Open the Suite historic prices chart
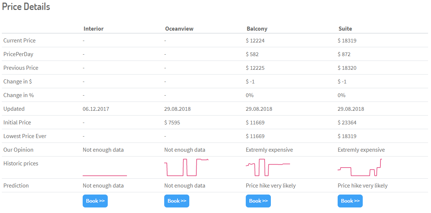Viewport: 431px width, 213px height. pos(360,167)
